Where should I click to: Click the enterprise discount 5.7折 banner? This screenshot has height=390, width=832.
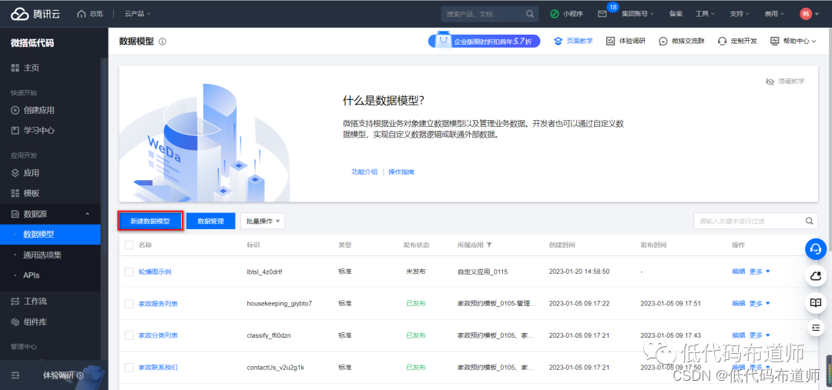coord(484,41)
